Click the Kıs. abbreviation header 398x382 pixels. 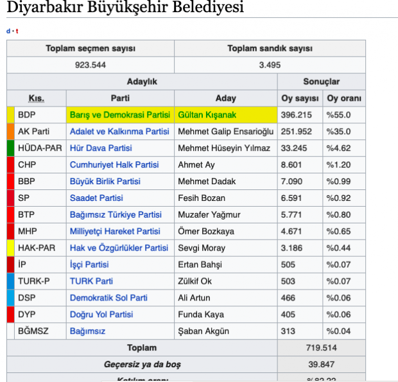point(37,98)
